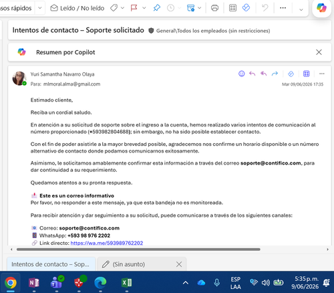This screenshot has width=334, height=293.
Task: Open the Pasos rápidos dropdown arrow
Action: tap(40, 8)
